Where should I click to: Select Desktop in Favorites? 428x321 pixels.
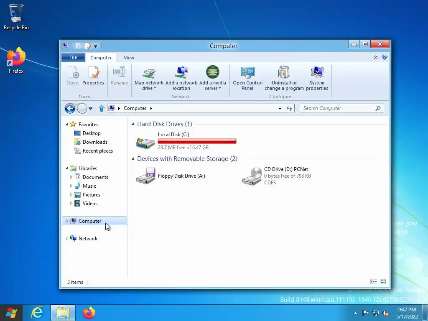(x=92, y=133)
